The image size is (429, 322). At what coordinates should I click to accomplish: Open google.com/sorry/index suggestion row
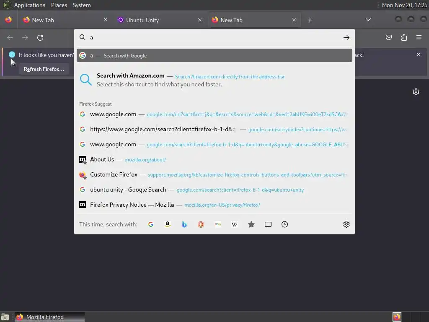(214, 129)
